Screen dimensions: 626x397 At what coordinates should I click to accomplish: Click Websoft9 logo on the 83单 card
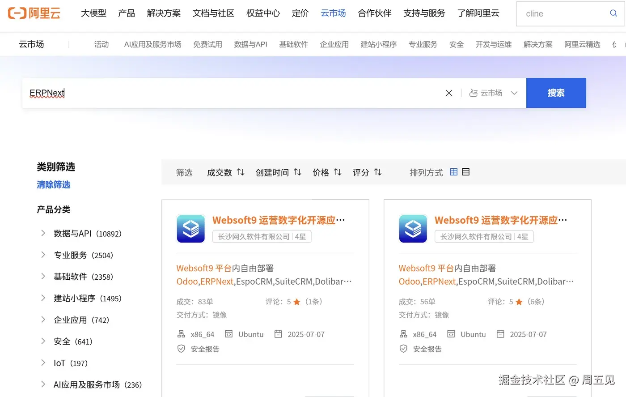191,229
